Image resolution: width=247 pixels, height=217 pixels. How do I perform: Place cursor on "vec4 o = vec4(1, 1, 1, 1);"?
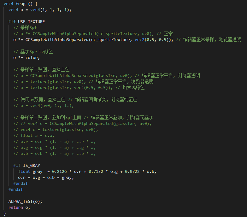[x=40, y=10]
